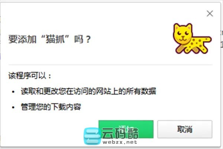Click the bullet before 管理您的下载内容
223x149 pixels.
(13, 107)
